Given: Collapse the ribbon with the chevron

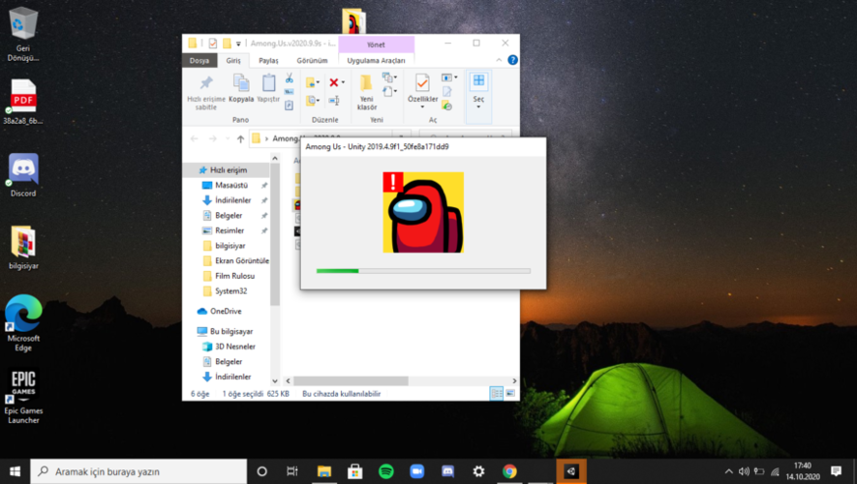Looking at the screenshot, I should point(499,60).
